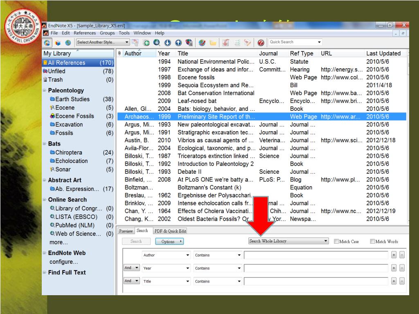This screenshot has height=314, width=419.
Task: Click the Author search text field
Action: (316, 255)
